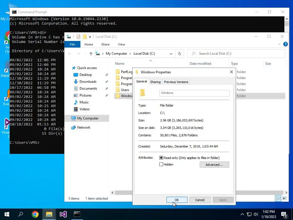This screenshot has height=220, width=293.
Task: Enable the Hidden attribute checkbox
Action: (x=161, y=164)
